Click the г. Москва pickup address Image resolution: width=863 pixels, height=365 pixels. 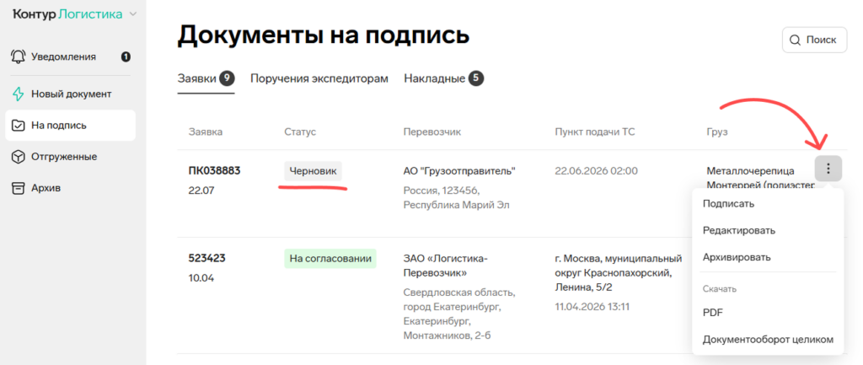619,272
